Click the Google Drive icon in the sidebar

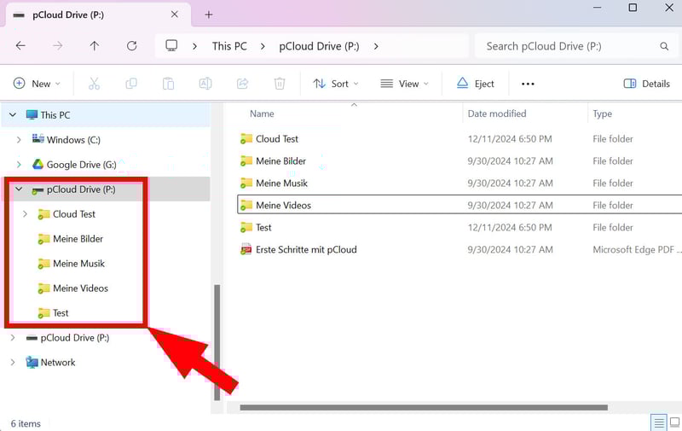click(x=38, y=164)
